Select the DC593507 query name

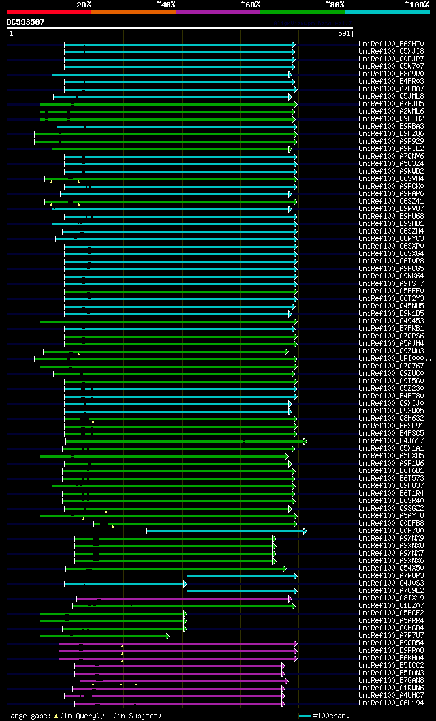[25, 21]
